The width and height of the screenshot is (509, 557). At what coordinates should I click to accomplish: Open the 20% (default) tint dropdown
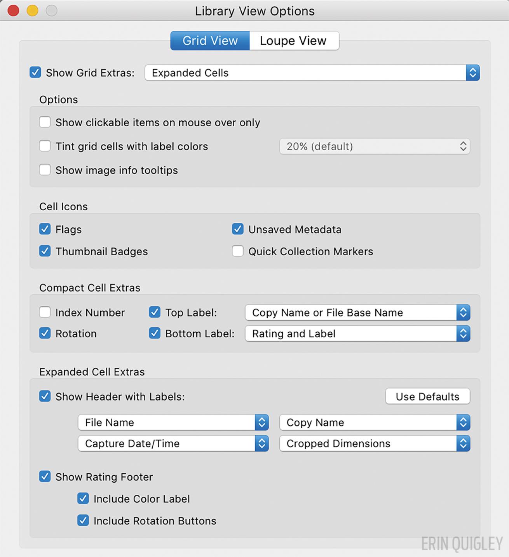tap(374, 147)
